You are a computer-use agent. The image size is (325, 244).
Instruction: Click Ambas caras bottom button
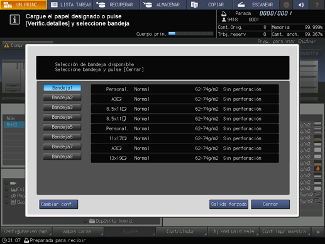click(x=78, y=231)
